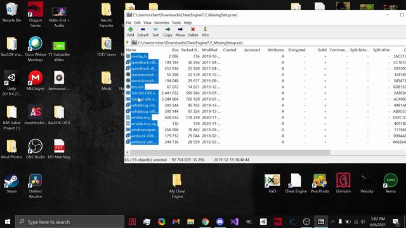Select the Cisco Webex Meetings desktop icon
The image size is (406, 228).
(36, 49)
